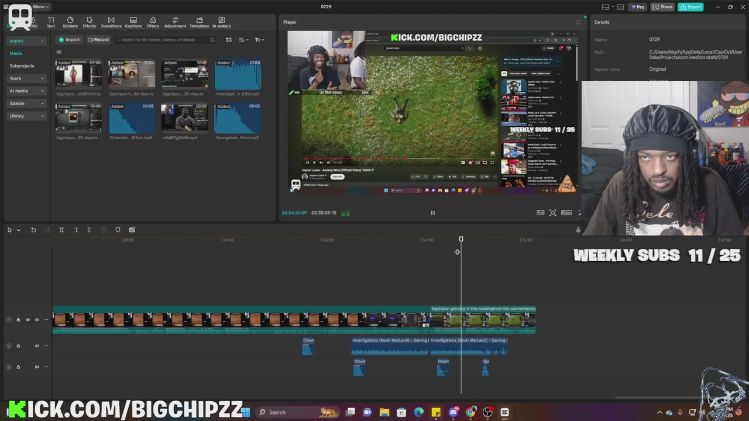Select the Investigati...ic (HD).mp3 audio thumbnail
The height and width of the screenshot is (421, 749).
[238, 74]
